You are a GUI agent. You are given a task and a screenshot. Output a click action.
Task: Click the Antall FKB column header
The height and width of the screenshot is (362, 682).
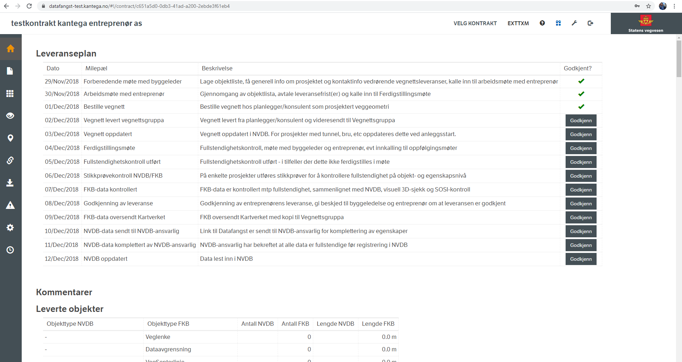(295, 324)
